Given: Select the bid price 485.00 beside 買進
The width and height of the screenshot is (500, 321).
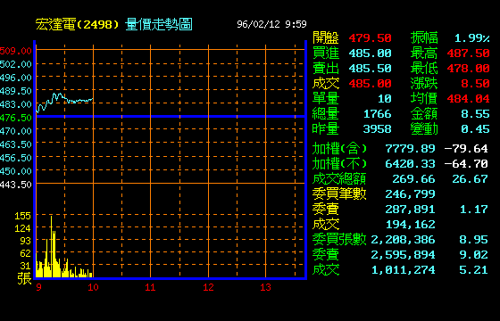Looking at the screenshot, I should (x=370, y=53).
